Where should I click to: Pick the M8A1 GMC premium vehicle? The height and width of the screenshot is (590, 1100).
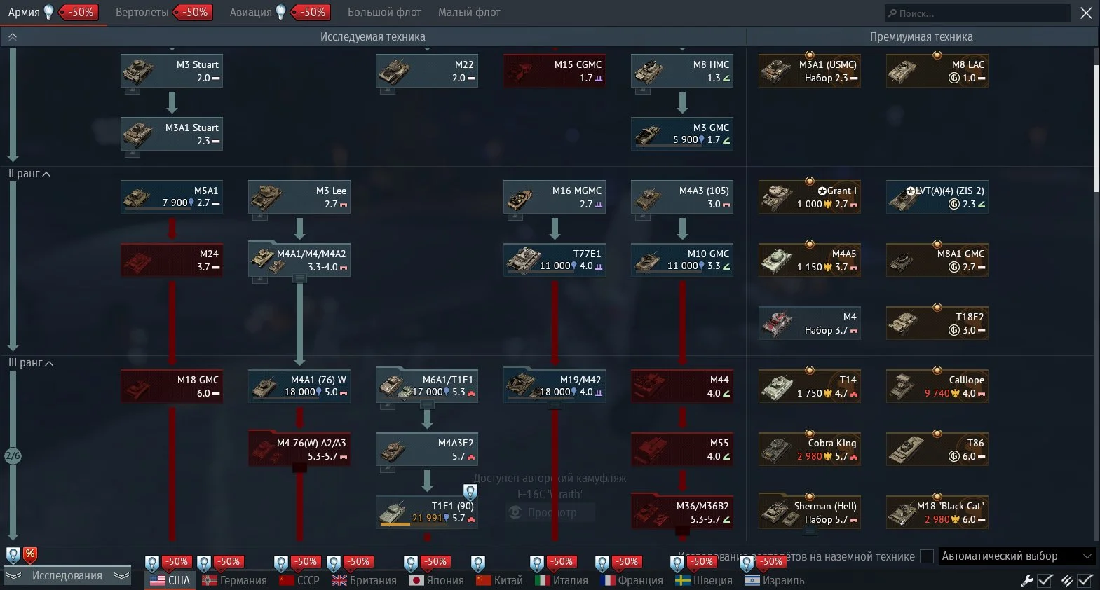coord(937,261)
